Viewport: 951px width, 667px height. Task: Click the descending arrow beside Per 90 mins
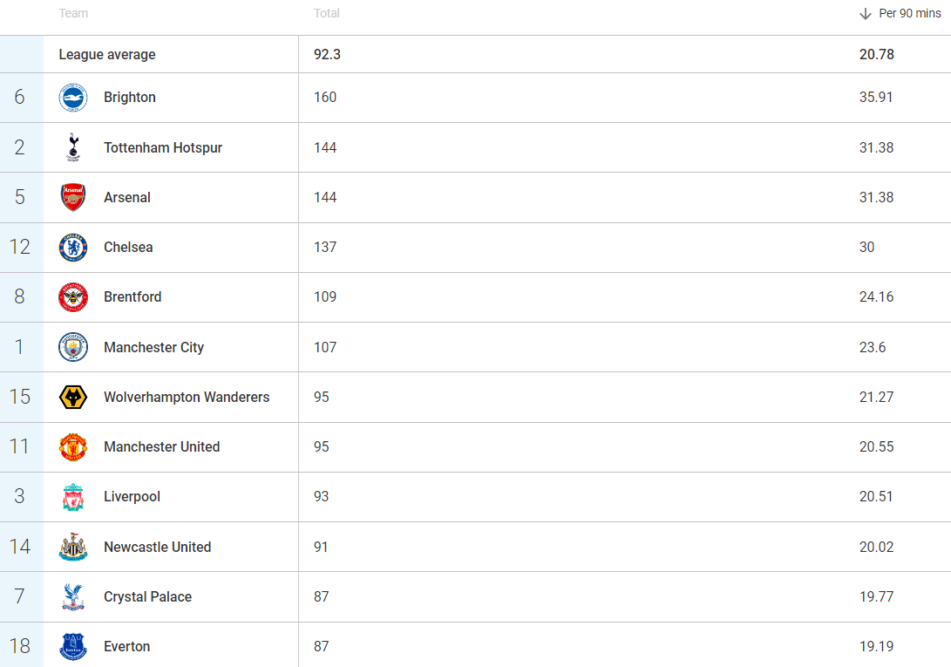pyautogui.click(x=866, y=14)
